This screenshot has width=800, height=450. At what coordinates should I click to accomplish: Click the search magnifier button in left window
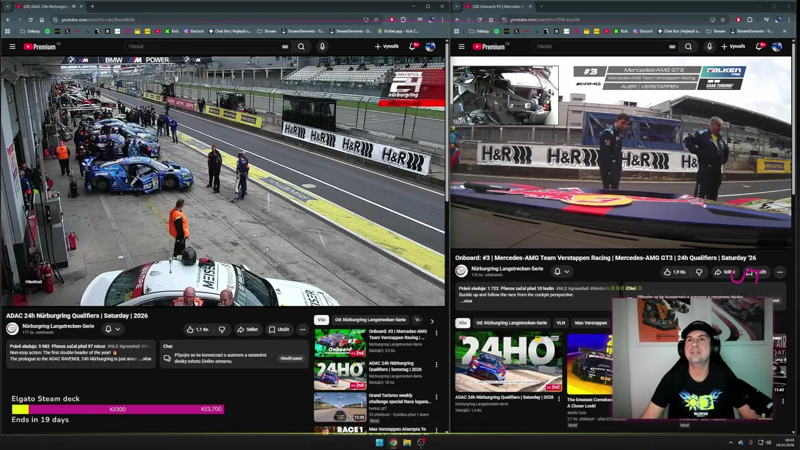[301, 46]
